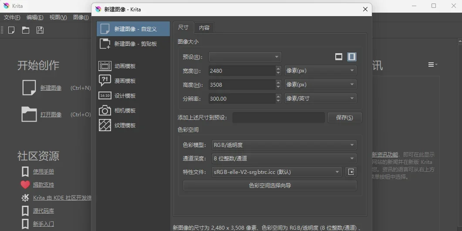
Task: Open resolution unit 像素/英寸 dropdown
Action: (320, 99)
